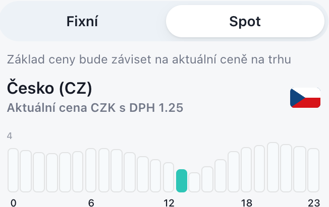Screen dimensions: 329x207
Task: Click the Czech flag icon
Action: coord(305,98)
